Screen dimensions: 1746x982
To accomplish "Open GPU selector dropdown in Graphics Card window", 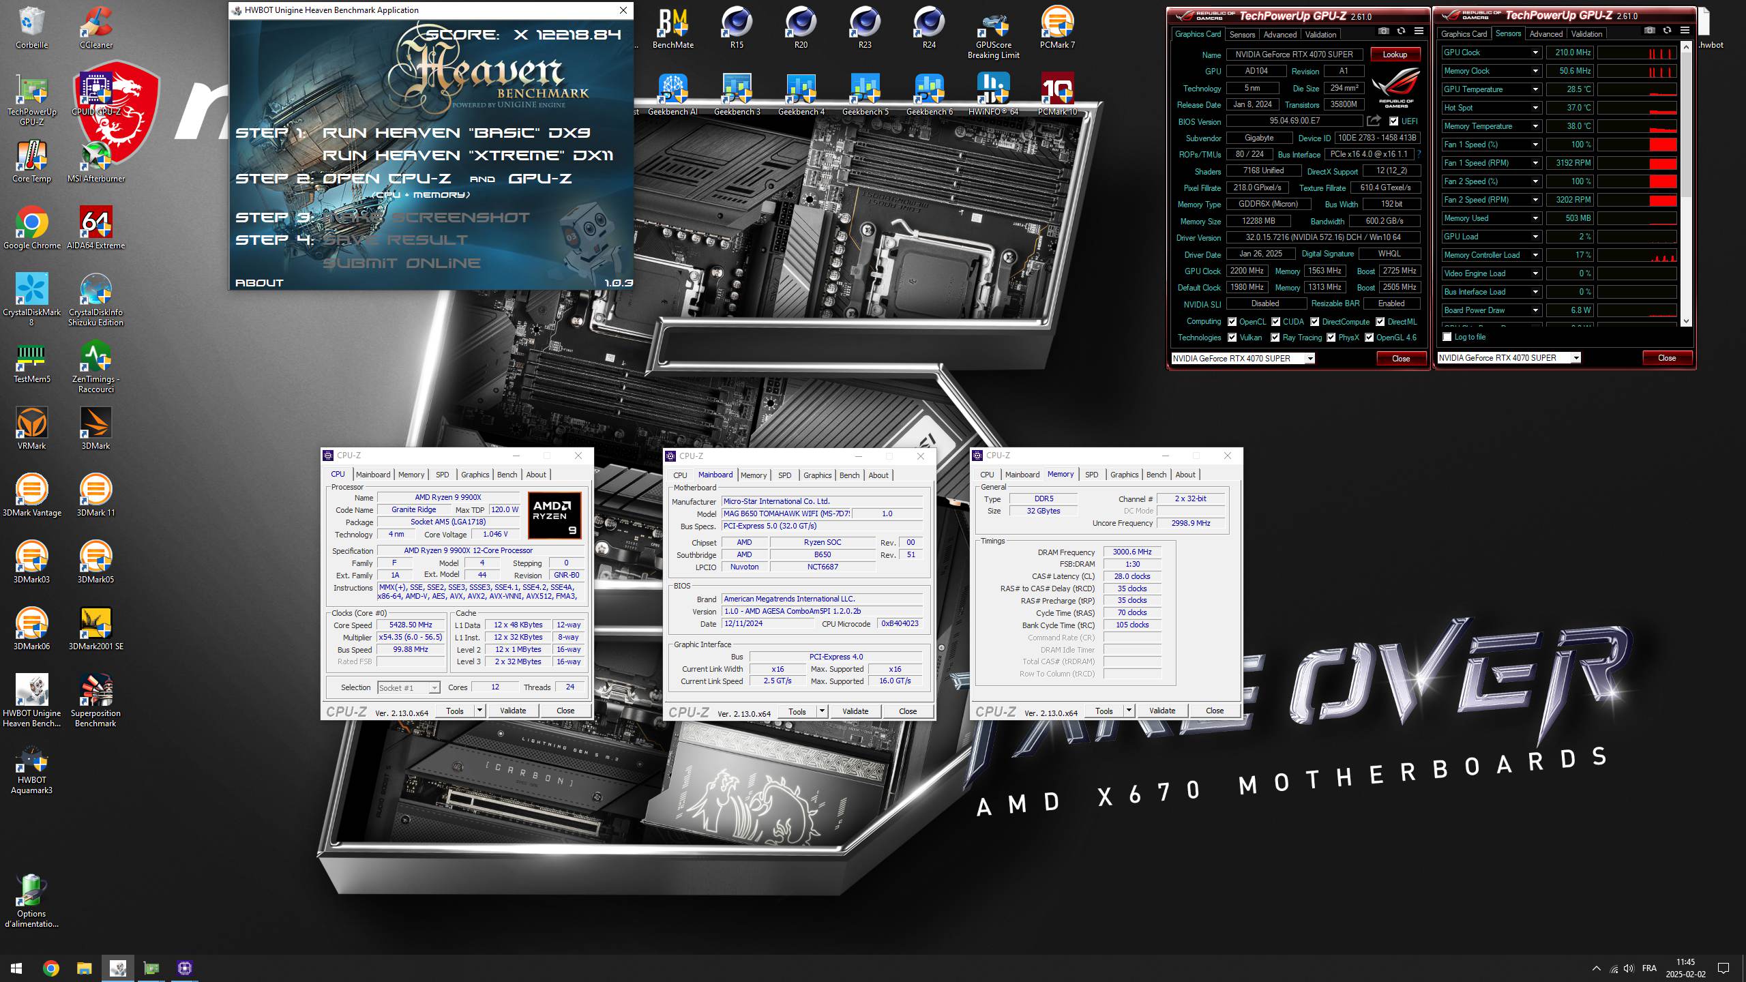I will (1309, 359).
